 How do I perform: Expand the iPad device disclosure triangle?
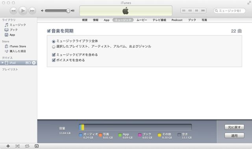tap(2, 63)
